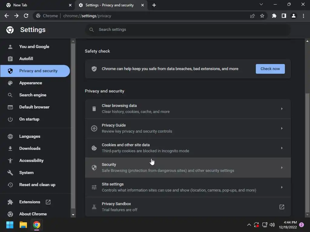Click the compass icon beside Privacy Guide
This screenshot has width=310, height=232.
click(94, 128)
